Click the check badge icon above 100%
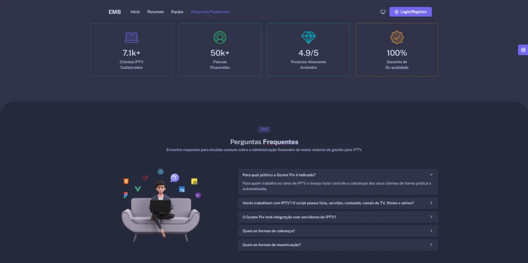Viewport: 528px width, 263px height. (x=397, y=37)
